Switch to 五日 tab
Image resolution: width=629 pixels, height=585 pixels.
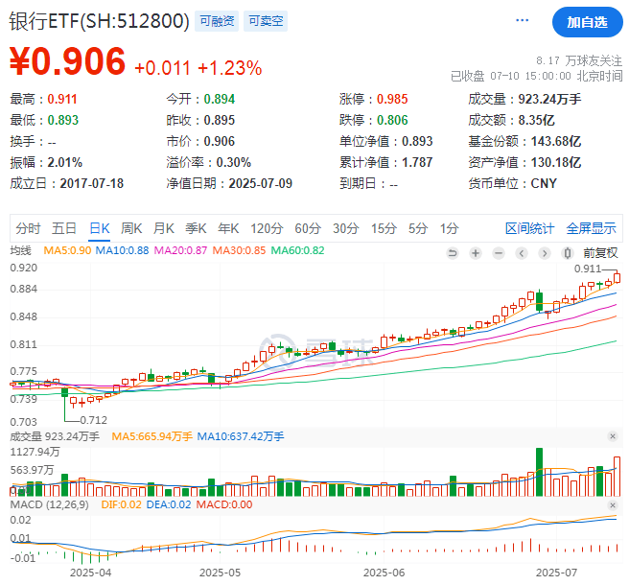64,228
